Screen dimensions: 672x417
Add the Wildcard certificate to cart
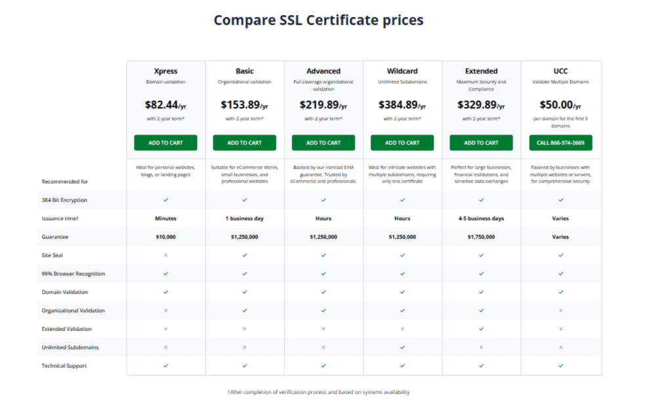click(402, 143)
